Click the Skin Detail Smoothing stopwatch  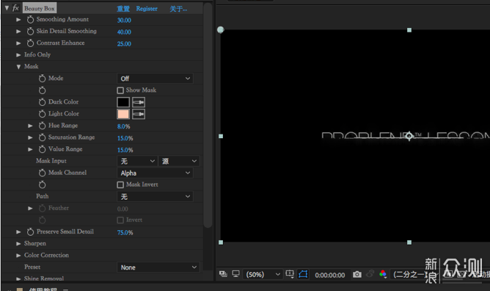[x=30, y=32]
